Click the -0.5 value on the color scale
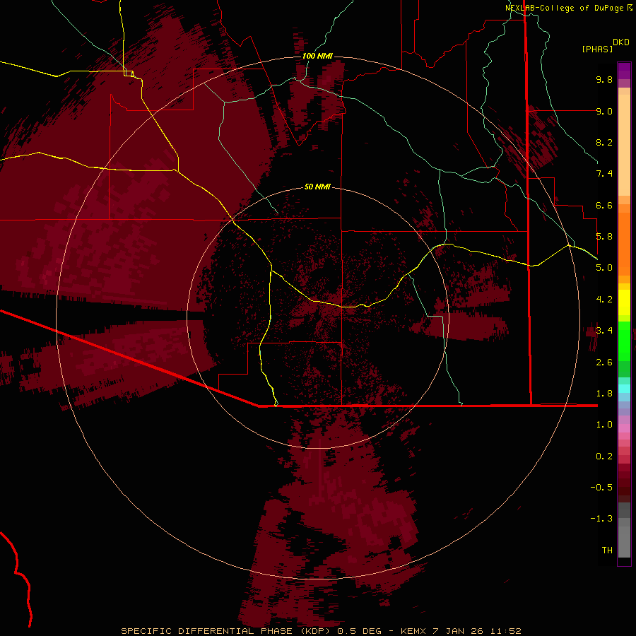Screen dimensions: 636x636 (x=601, y=488)
